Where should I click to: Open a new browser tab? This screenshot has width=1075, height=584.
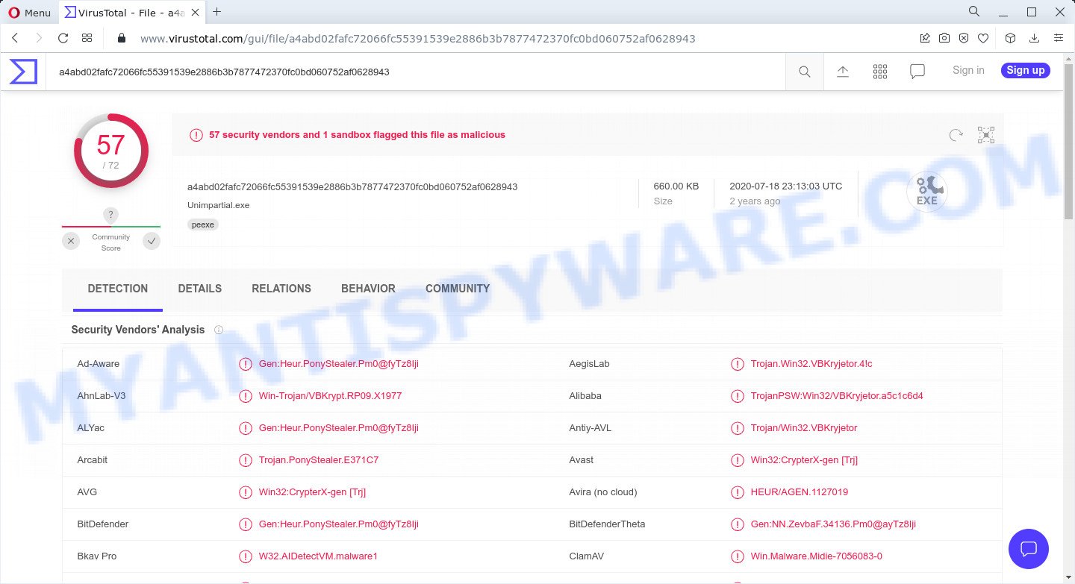tap(217, 11)
